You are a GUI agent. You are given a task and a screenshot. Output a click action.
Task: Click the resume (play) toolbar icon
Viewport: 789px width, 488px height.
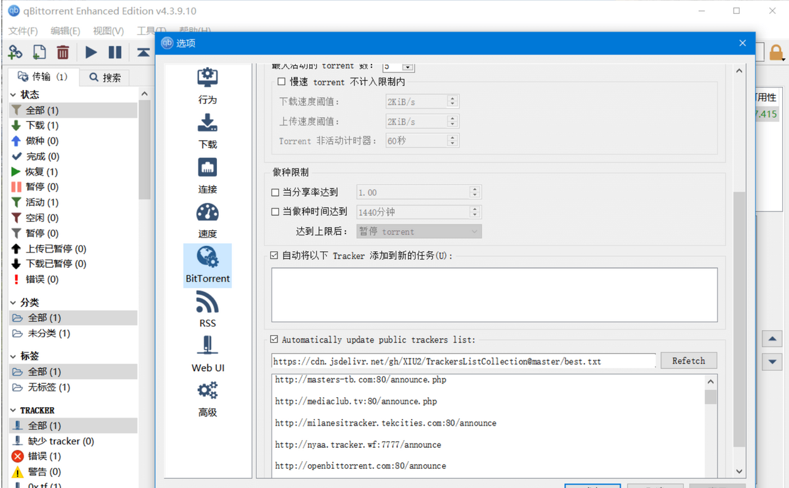point(91,52)
